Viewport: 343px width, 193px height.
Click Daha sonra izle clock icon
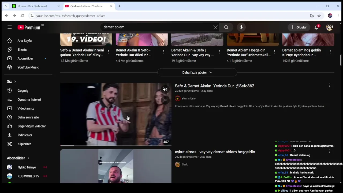pyautogui.click(x=10, y=117)
